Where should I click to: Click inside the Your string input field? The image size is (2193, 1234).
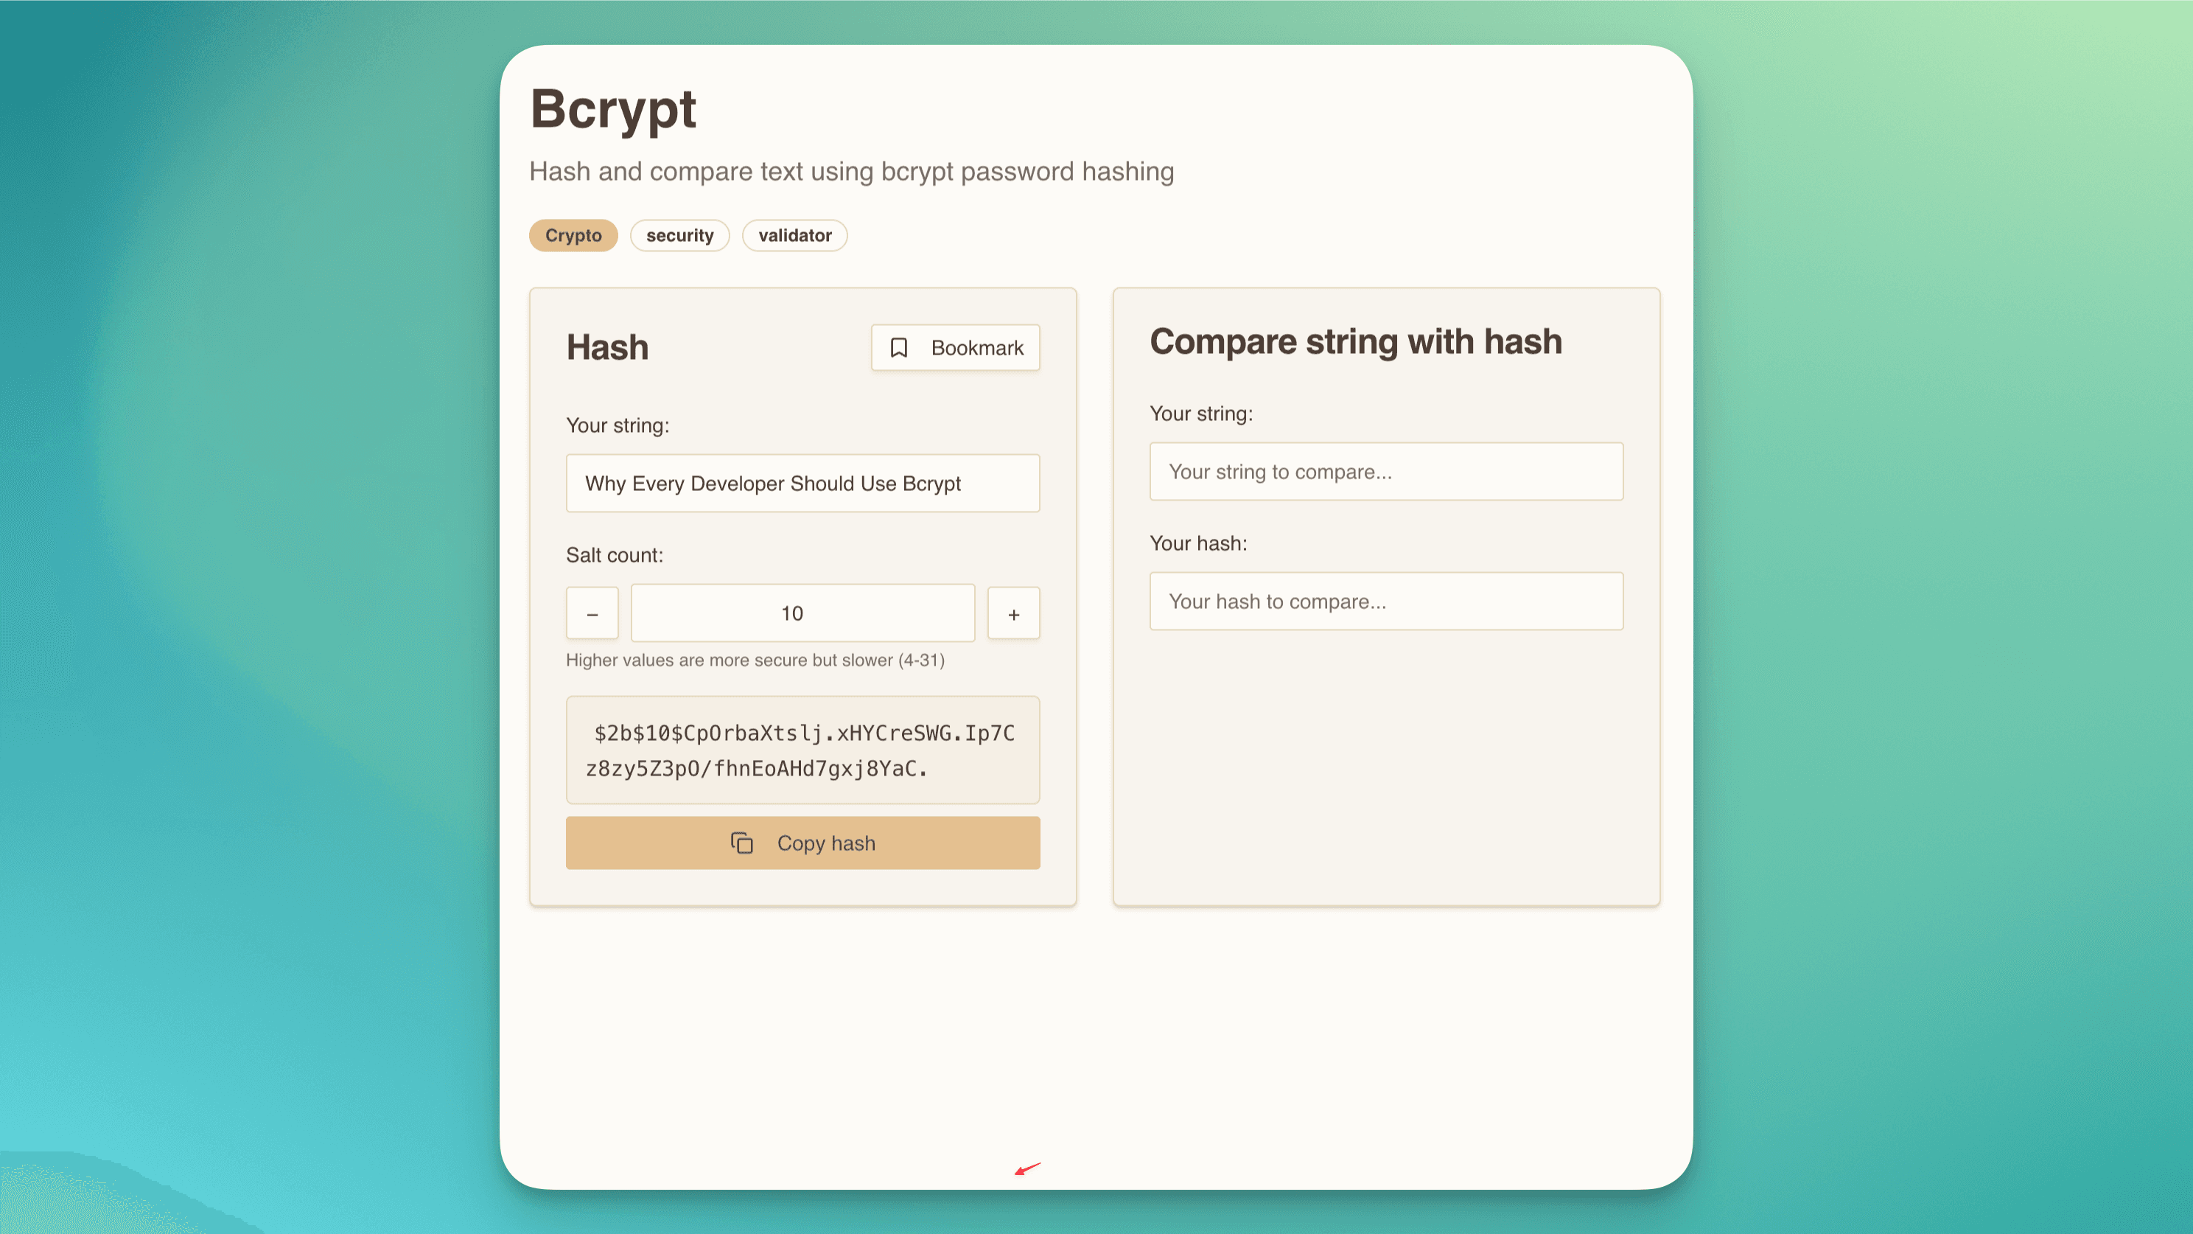click(802, 483)
